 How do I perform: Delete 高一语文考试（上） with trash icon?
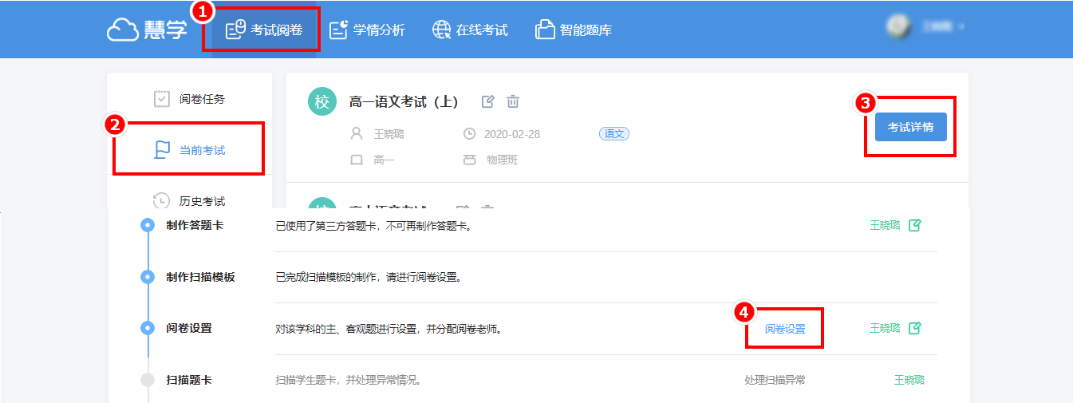click(x=513, y=101)
